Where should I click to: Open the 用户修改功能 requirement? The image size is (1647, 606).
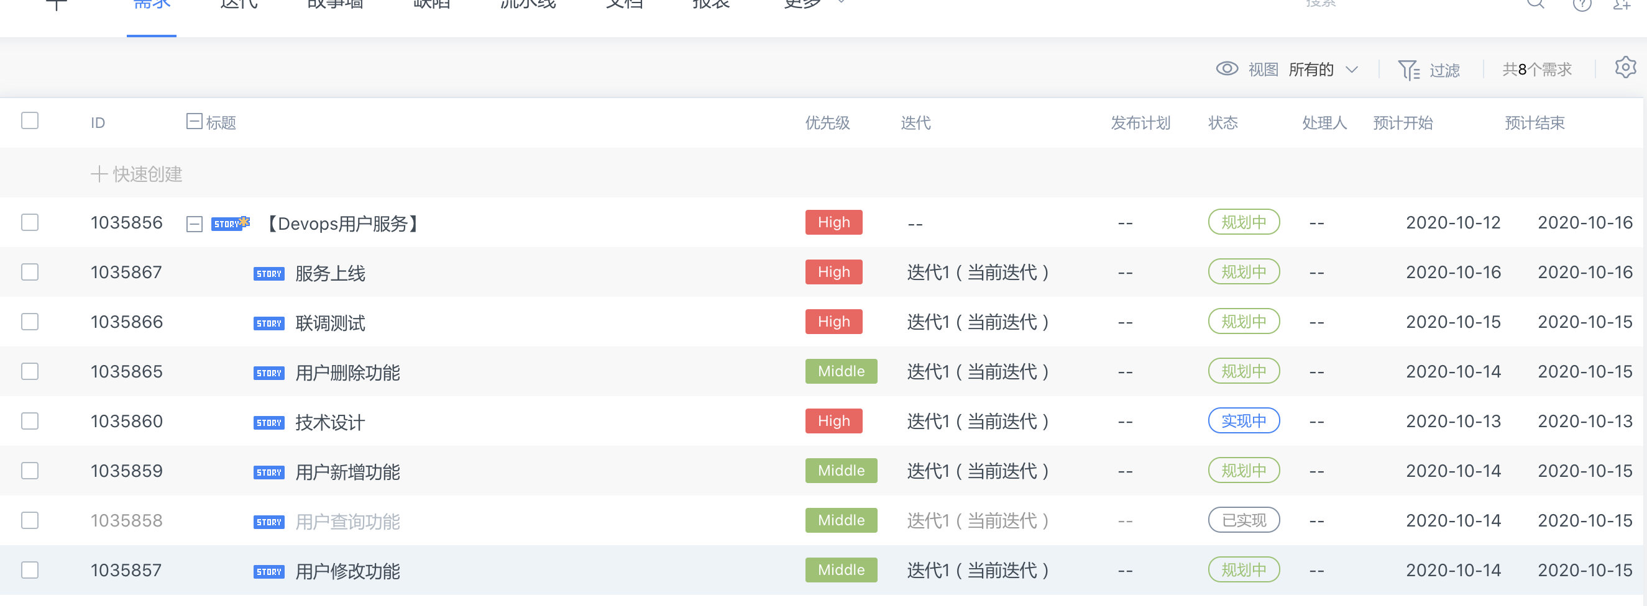pos(347,571)
